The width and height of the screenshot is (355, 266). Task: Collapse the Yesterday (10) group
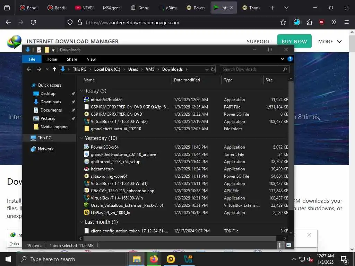(82, 138)
